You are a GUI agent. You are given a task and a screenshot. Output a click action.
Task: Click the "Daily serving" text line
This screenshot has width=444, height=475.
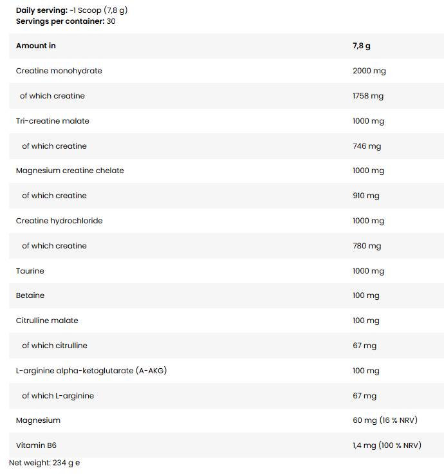click(76, 10)
